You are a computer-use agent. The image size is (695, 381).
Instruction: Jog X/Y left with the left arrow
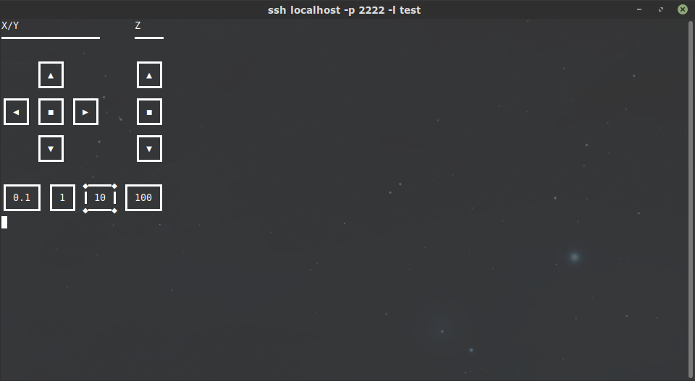coord(17,112)
